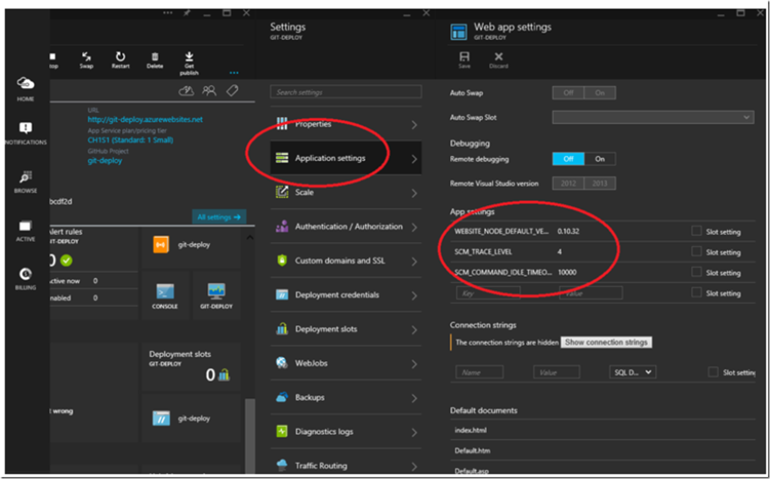Check Slot setting for SCM_TRACE_LEVEL
Image resolution: width=770 pixels, height=479 pixels.
coord(696,251)
